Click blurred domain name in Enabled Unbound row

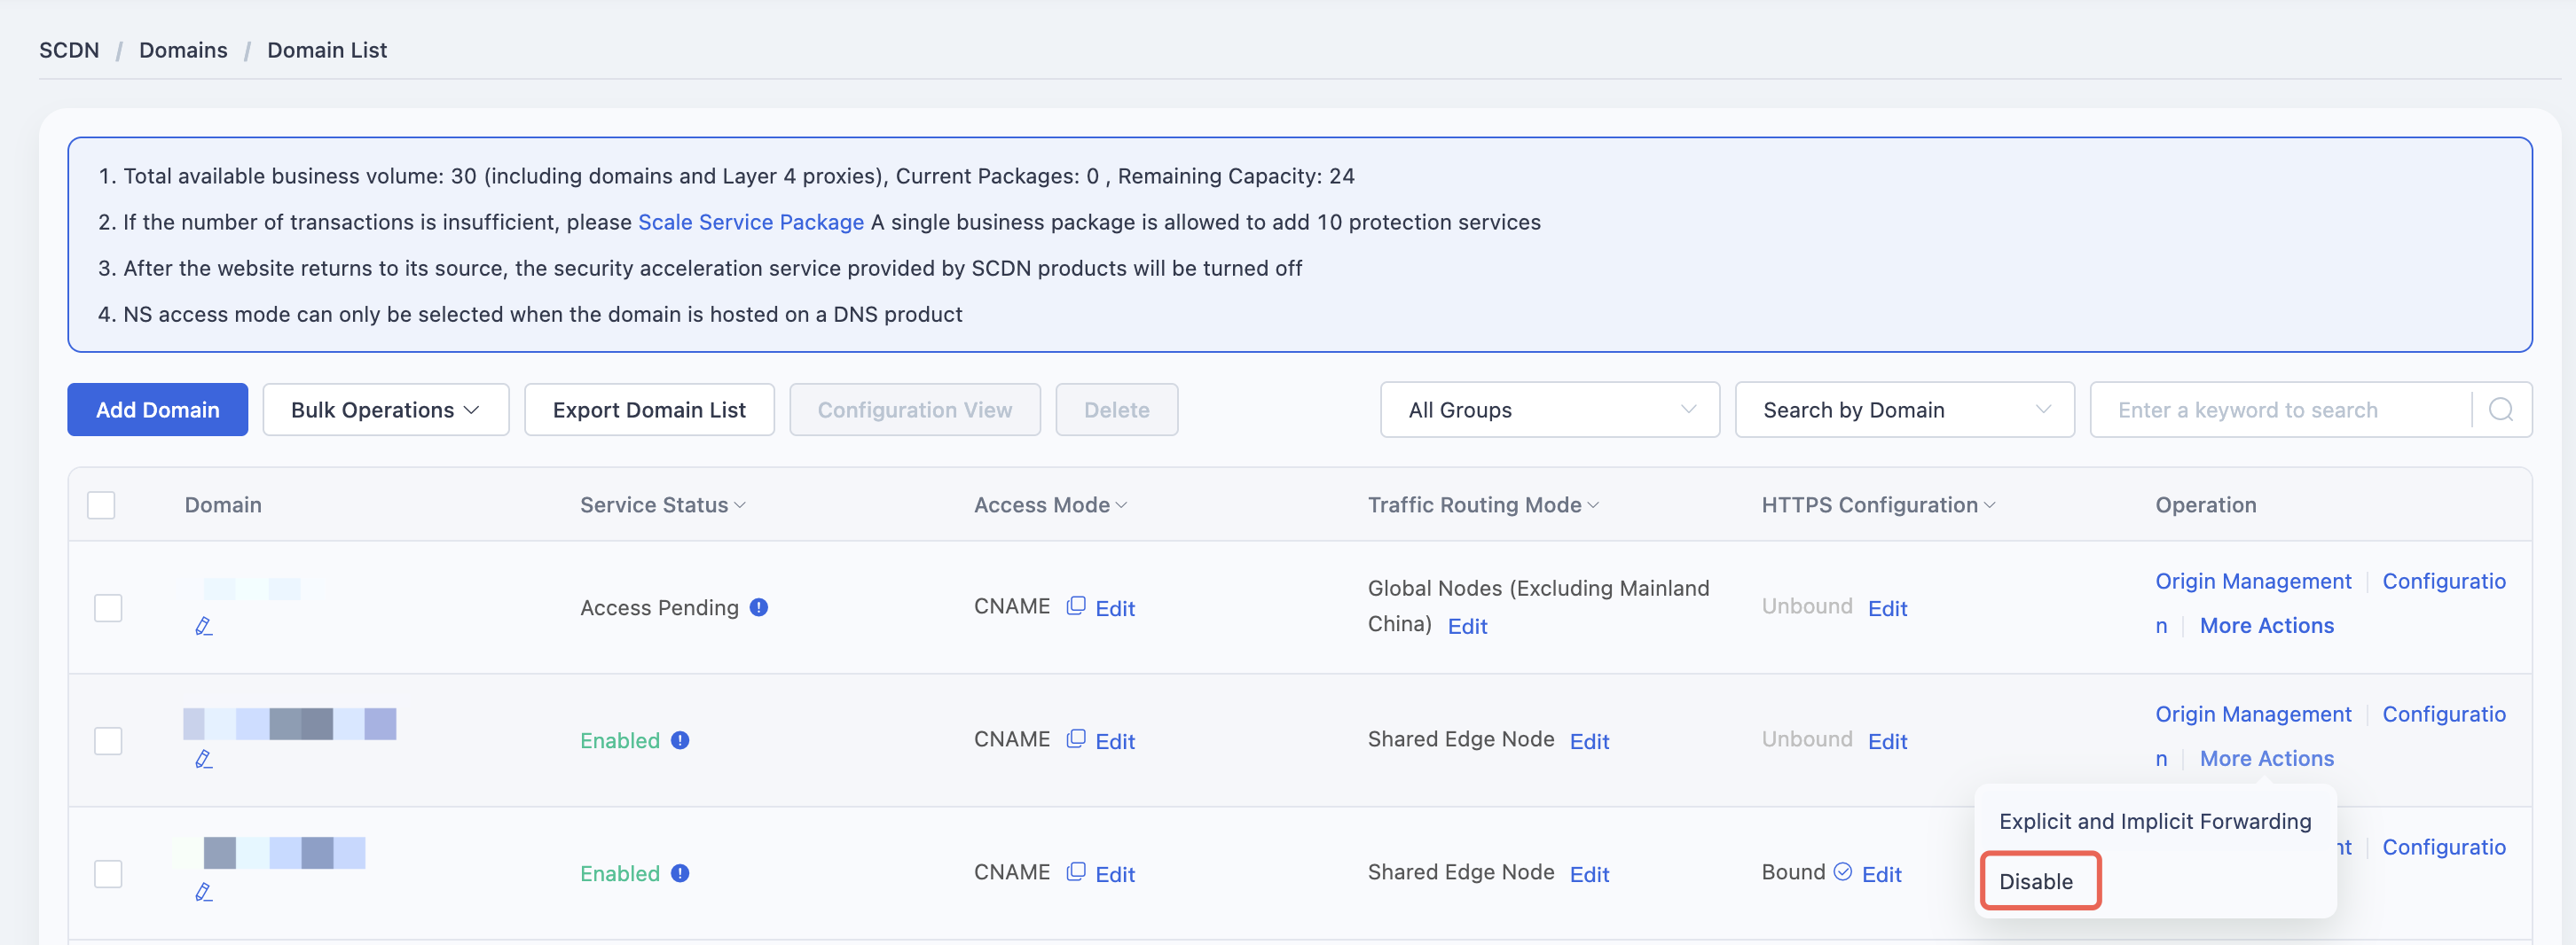click(289, 723)
